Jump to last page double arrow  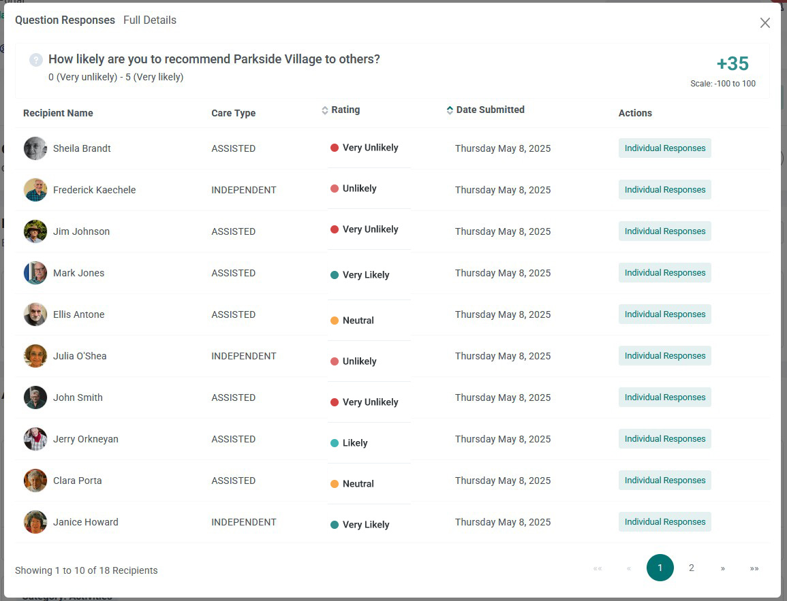754,568
